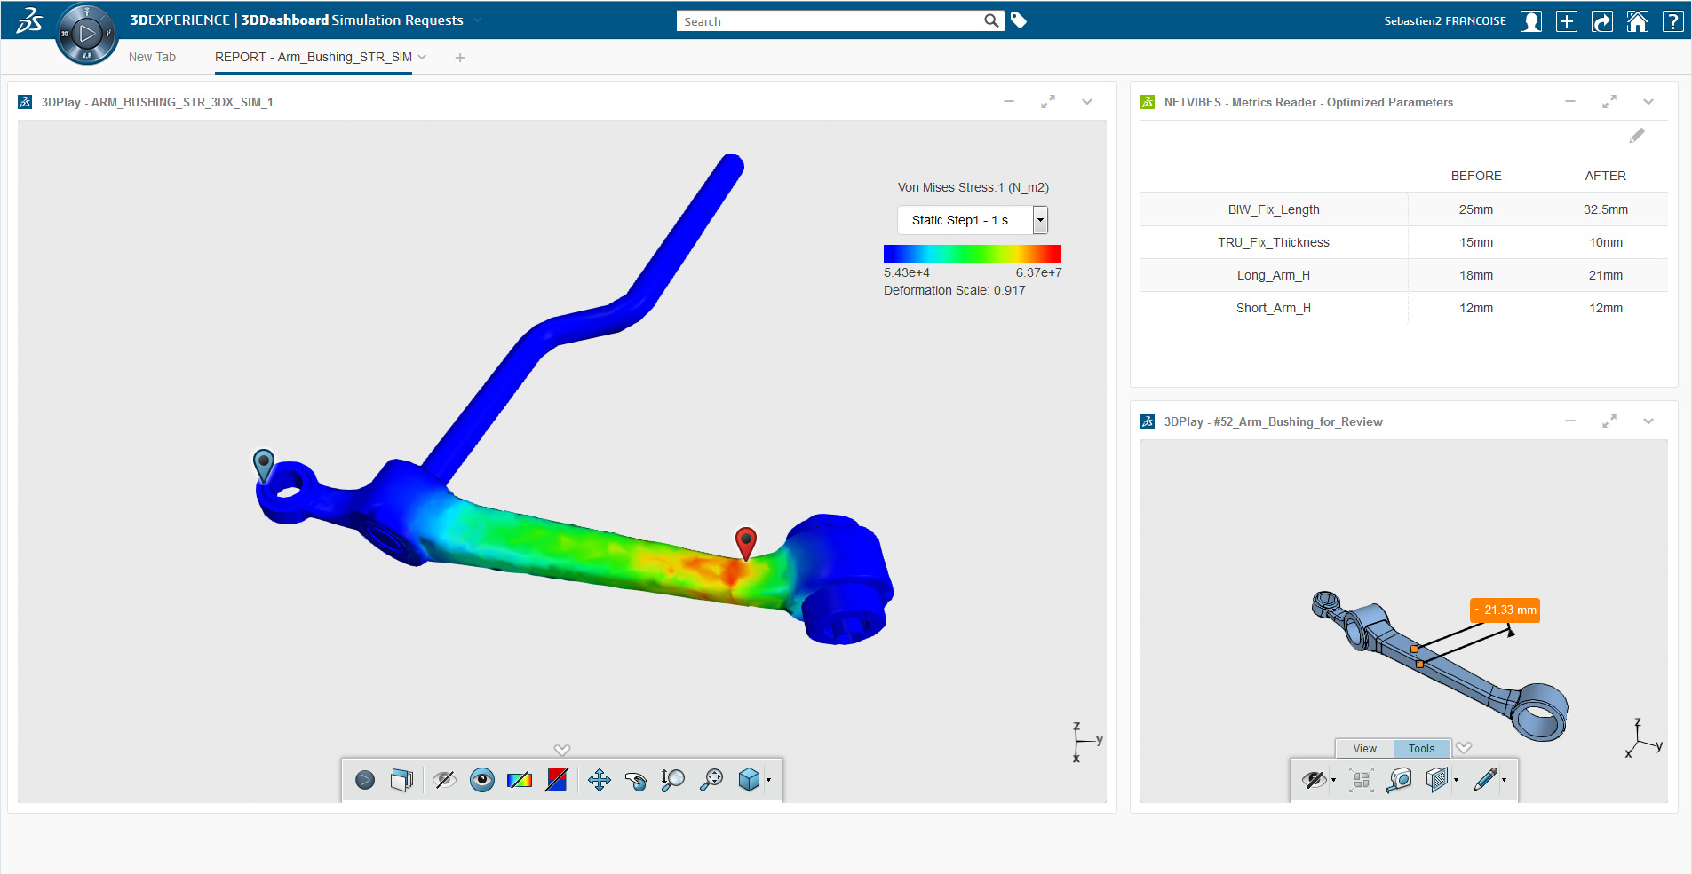Click the 3DPlay icon of ARM_BUSHING_STR_3DX_SIM_1 widget
Screen dimensions: 1692x874
pos(25,102)
